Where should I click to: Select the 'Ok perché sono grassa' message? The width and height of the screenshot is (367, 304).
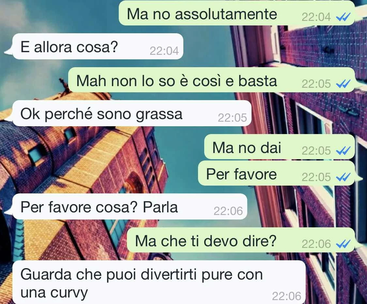tap(132, 113)
